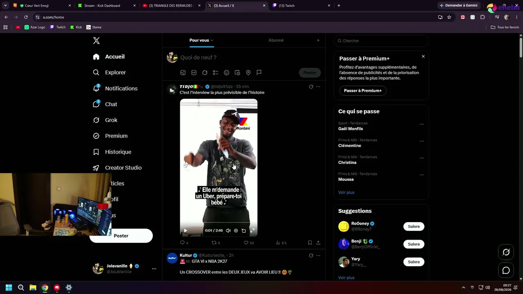Share the Tidjo tweet
Image resolution: width=523 pixels, height=294 pixels.
(318, 243)
